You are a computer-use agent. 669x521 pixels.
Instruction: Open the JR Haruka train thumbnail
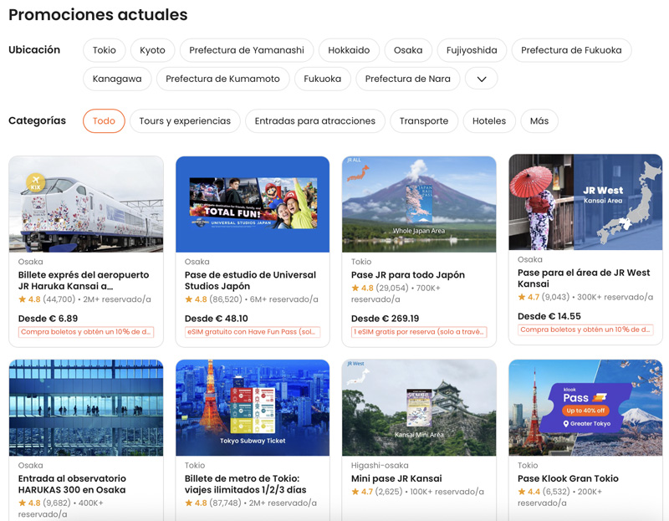point(86,204)
